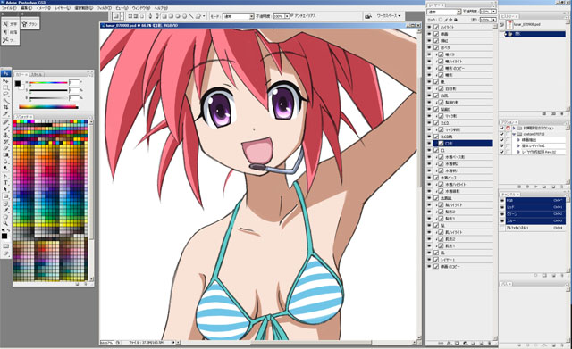Select the Move tool in the toolbox
Screen dimensions: 572x349
click(5, 80)
